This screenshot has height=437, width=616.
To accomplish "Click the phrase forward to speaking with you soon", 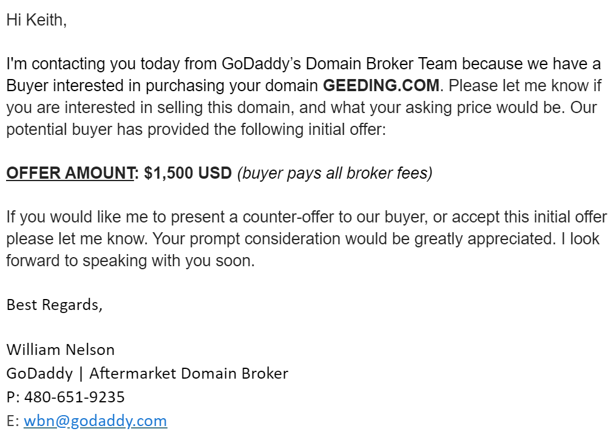I will point(130,261).
